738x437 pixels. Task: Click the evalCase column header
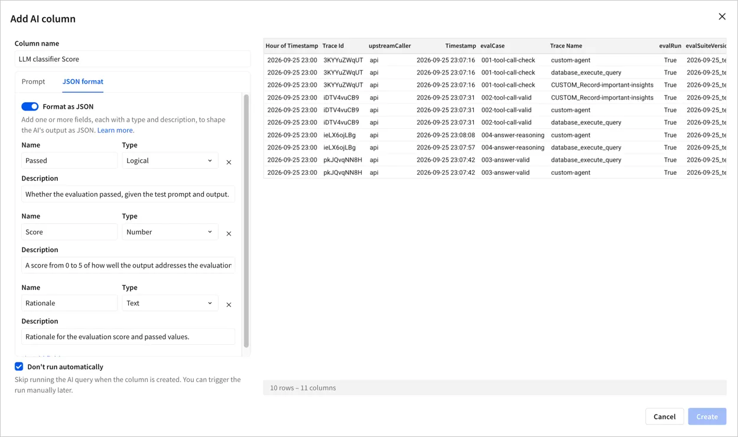492,46
